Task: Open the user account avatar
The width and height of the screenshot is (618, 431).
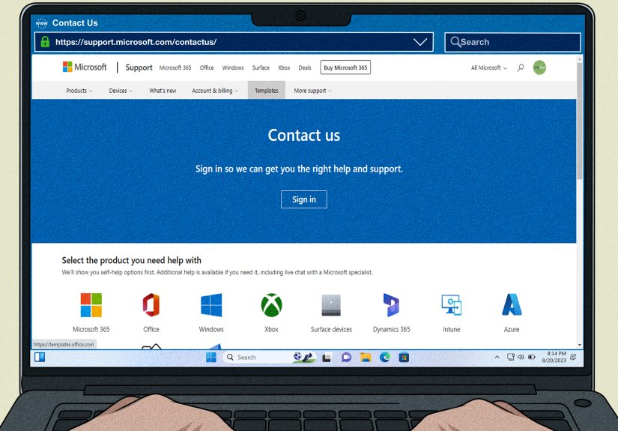Action: coord(539,67)
